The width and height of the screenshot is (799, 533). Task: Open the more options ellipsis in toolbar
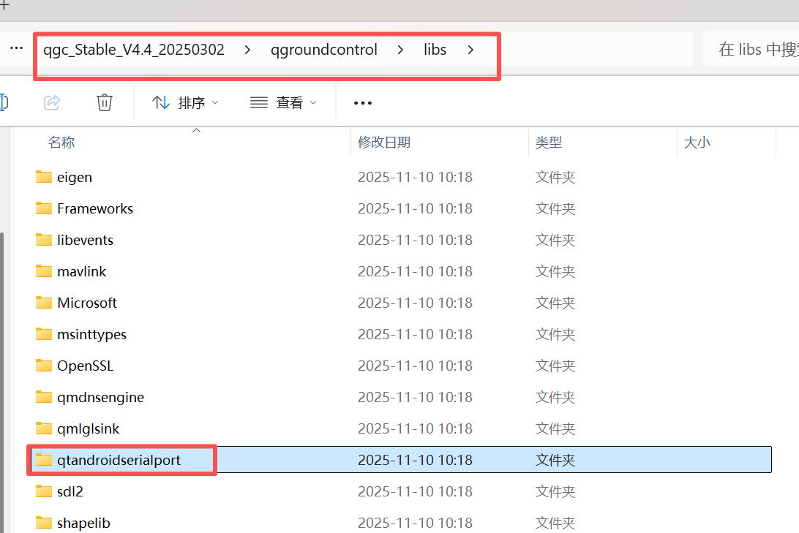[362, 103]
